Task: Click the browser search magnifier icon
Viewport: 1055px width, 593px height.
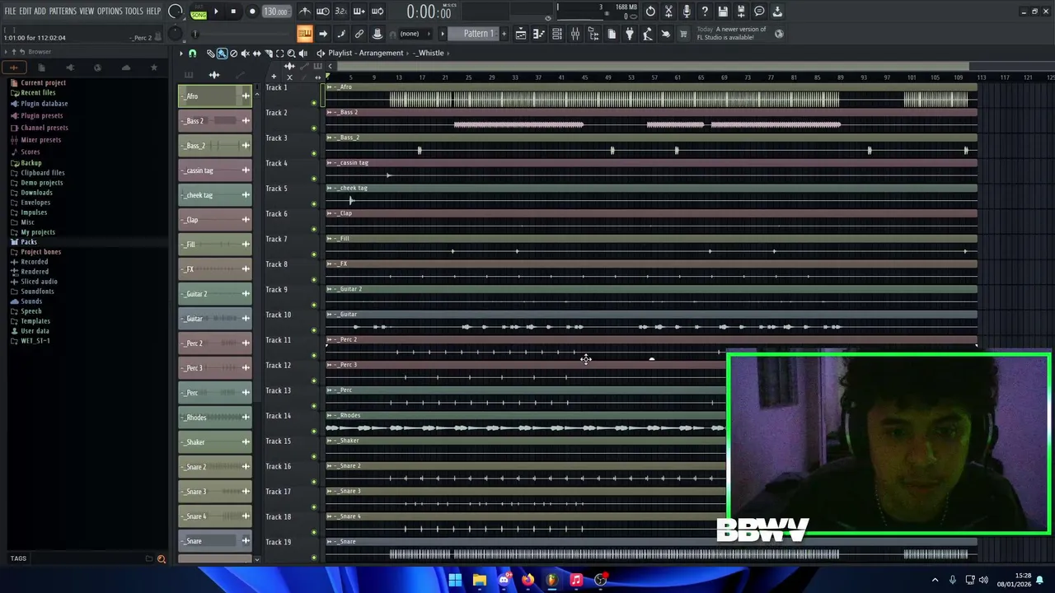Action: coord(162,559)
